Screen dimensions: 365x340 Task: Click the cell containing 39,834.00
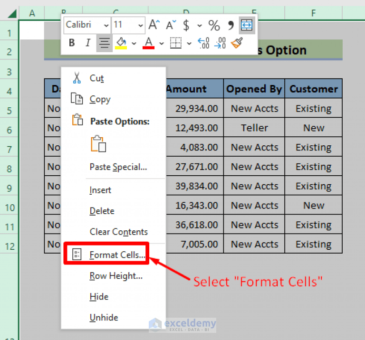click(x=194, y=186)
